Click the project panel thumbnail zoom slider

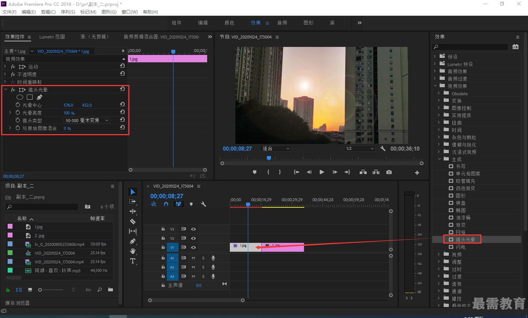click(40, 290)
